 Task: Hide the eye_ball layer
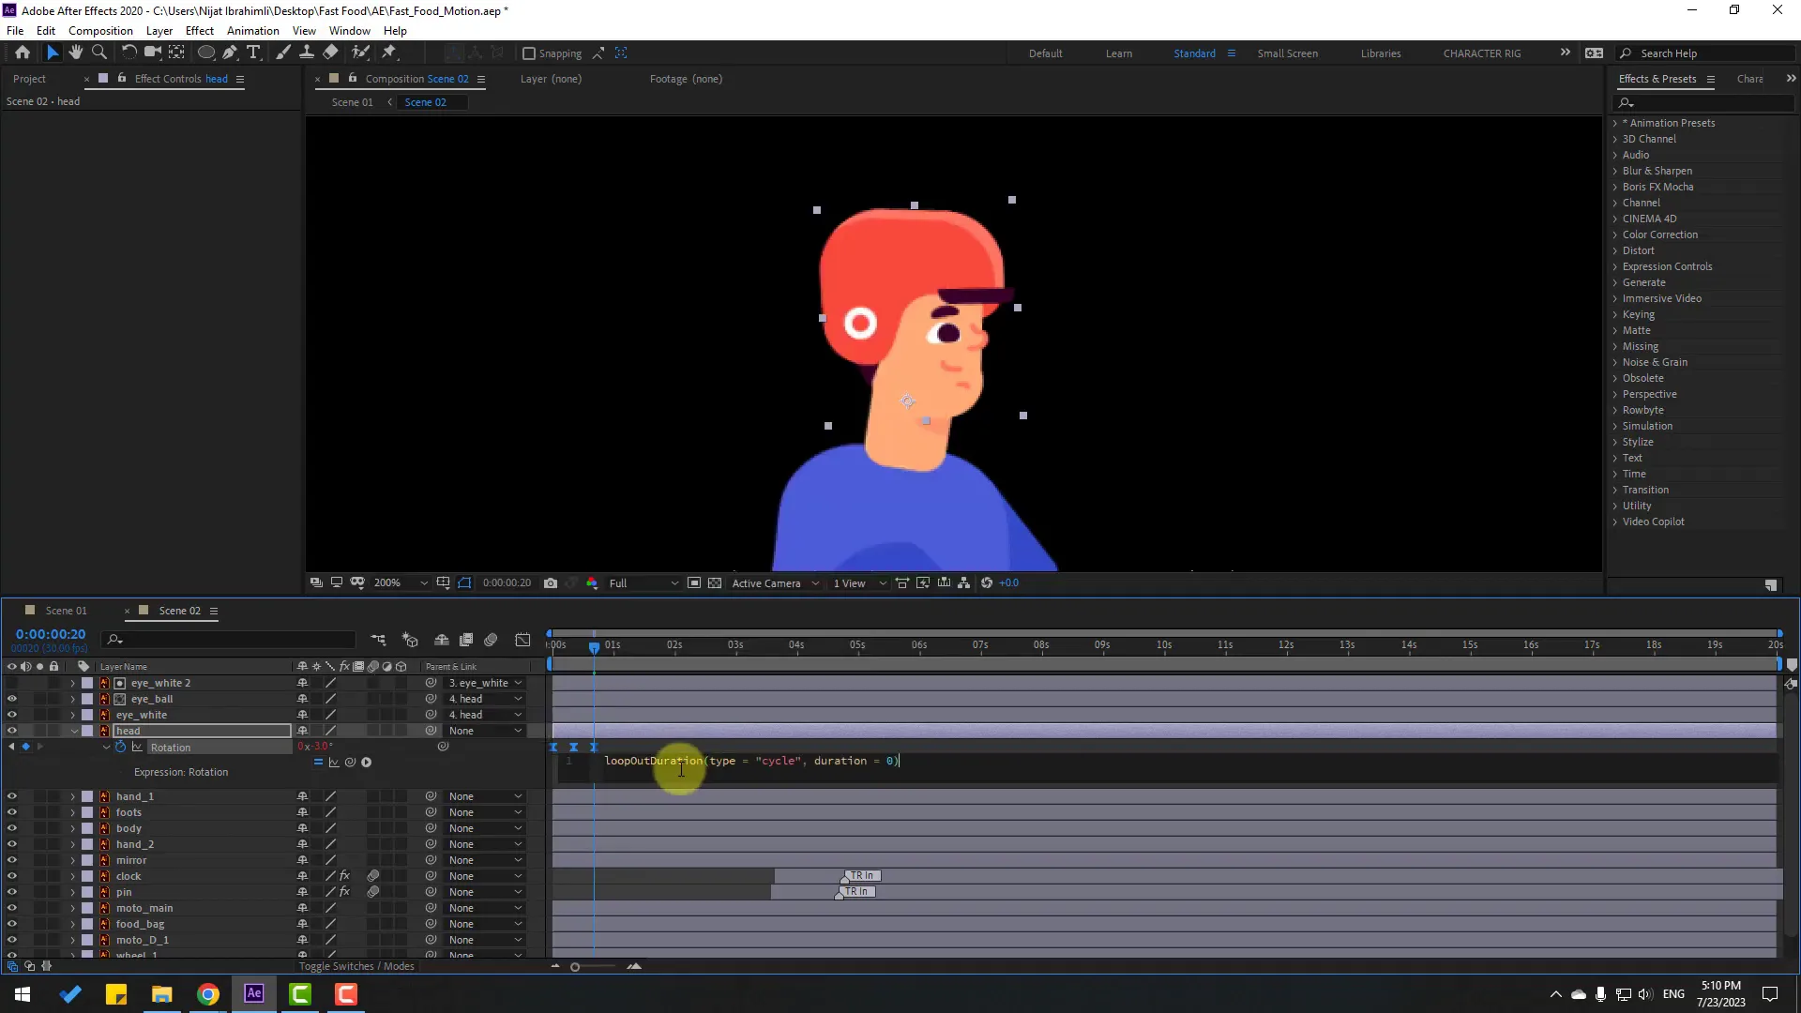click(x=12, y=699)
